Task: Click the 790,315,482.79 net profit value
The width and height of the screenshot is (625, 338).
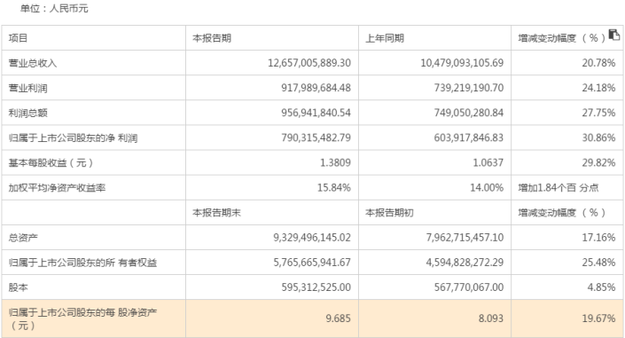Action: pyautogui.click(x=316, y=138)
